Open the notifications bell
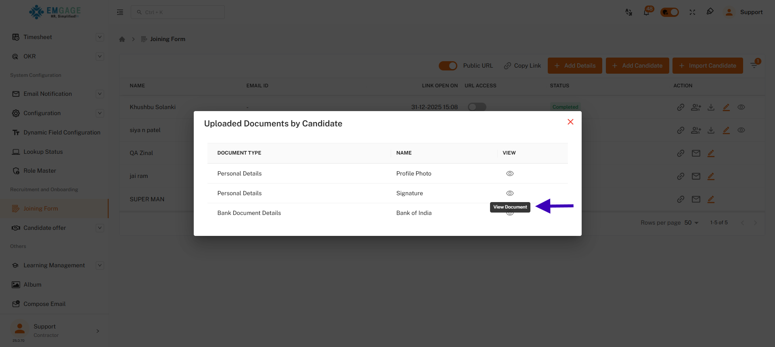 pyautogui.click(x=646, y=12)
